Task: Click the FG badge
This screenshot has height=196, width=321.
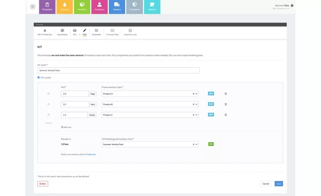Action: tap(211, 144)
